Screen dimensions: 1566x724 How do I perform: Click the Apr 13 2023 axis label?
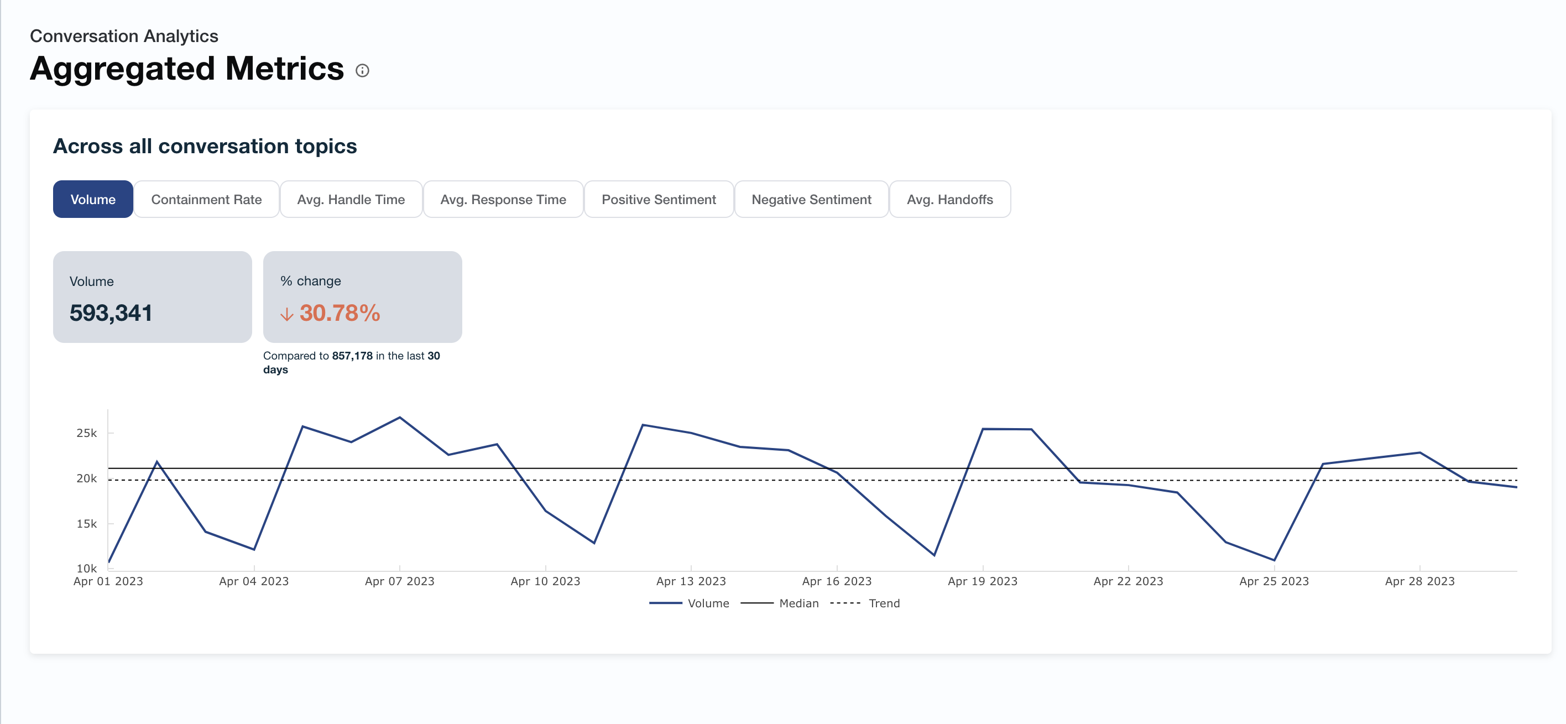(x=691, y=581)
